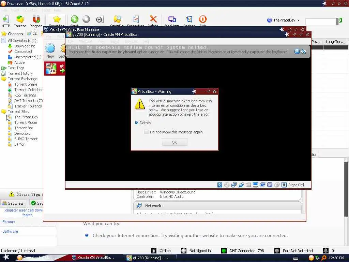The image size is (349, 262).
Task: Open Torrent Share in the sidebar
Action: [x=26, y=85]
